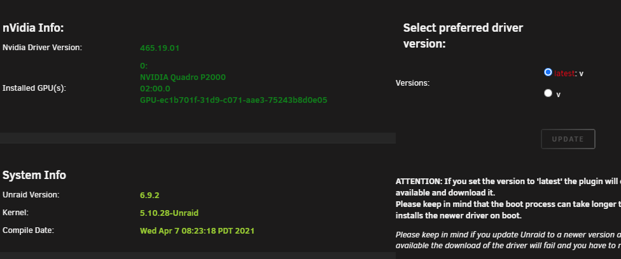621x259 pixels.
Task: Click the red 'latest' label text
Action: point(564,73)
